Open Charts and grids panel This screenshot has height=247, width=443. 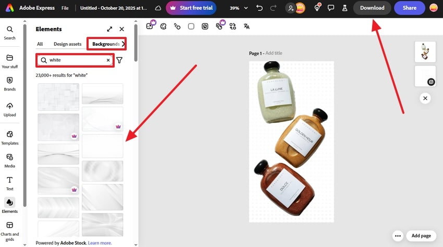(x=9, y=232)
